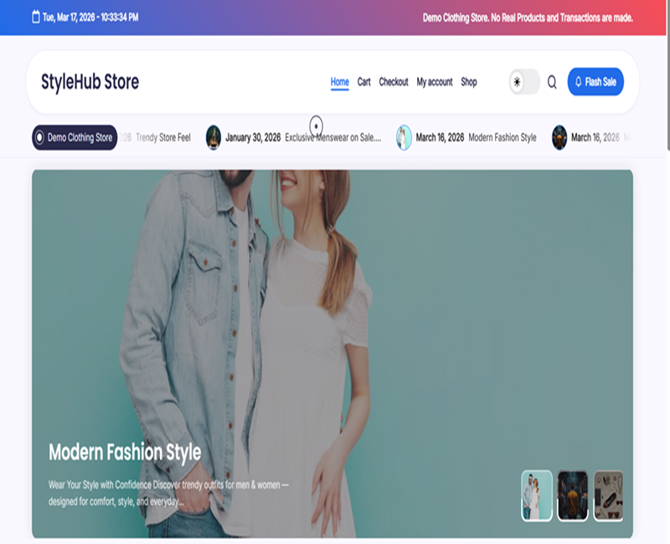
Task: Click the StyleHub Store logo
Action: pos(92,81)
